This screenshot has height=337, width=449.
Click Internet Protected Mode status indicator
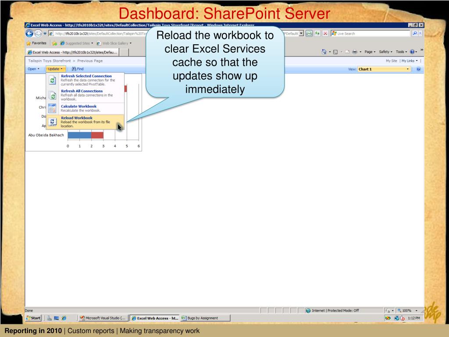point(332,311)
